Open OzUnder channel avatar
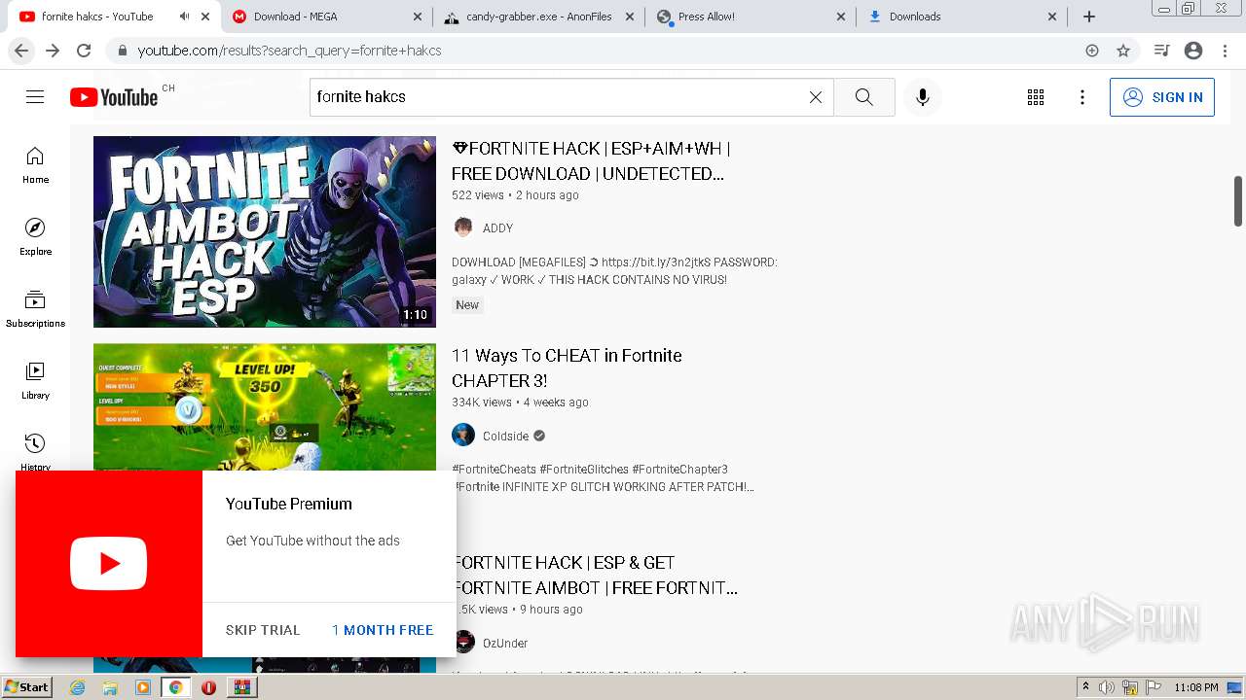The width and height of the screenshot is (1246, 700). tap(464, 642)
